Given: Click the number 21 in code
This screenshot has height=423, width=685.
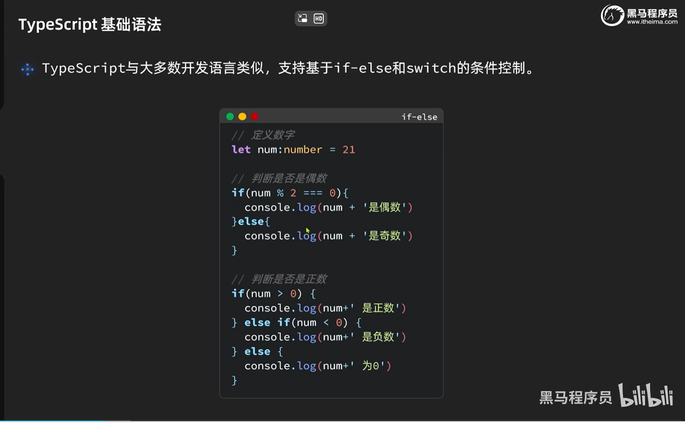Looking at the screenshot, I should coord(349,149).
